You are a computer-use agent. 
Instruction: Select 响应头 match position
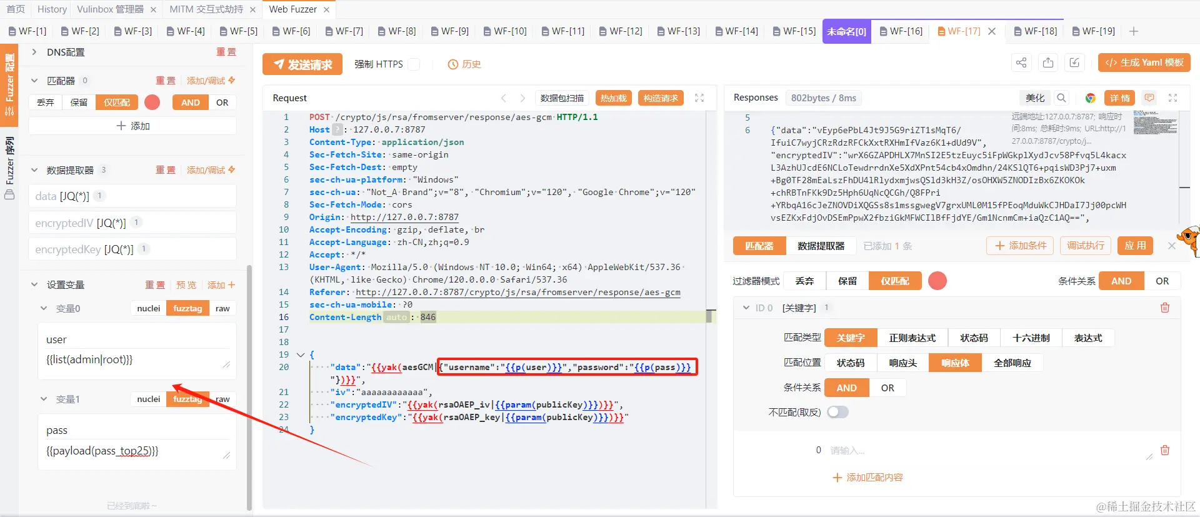coord(902,363)
